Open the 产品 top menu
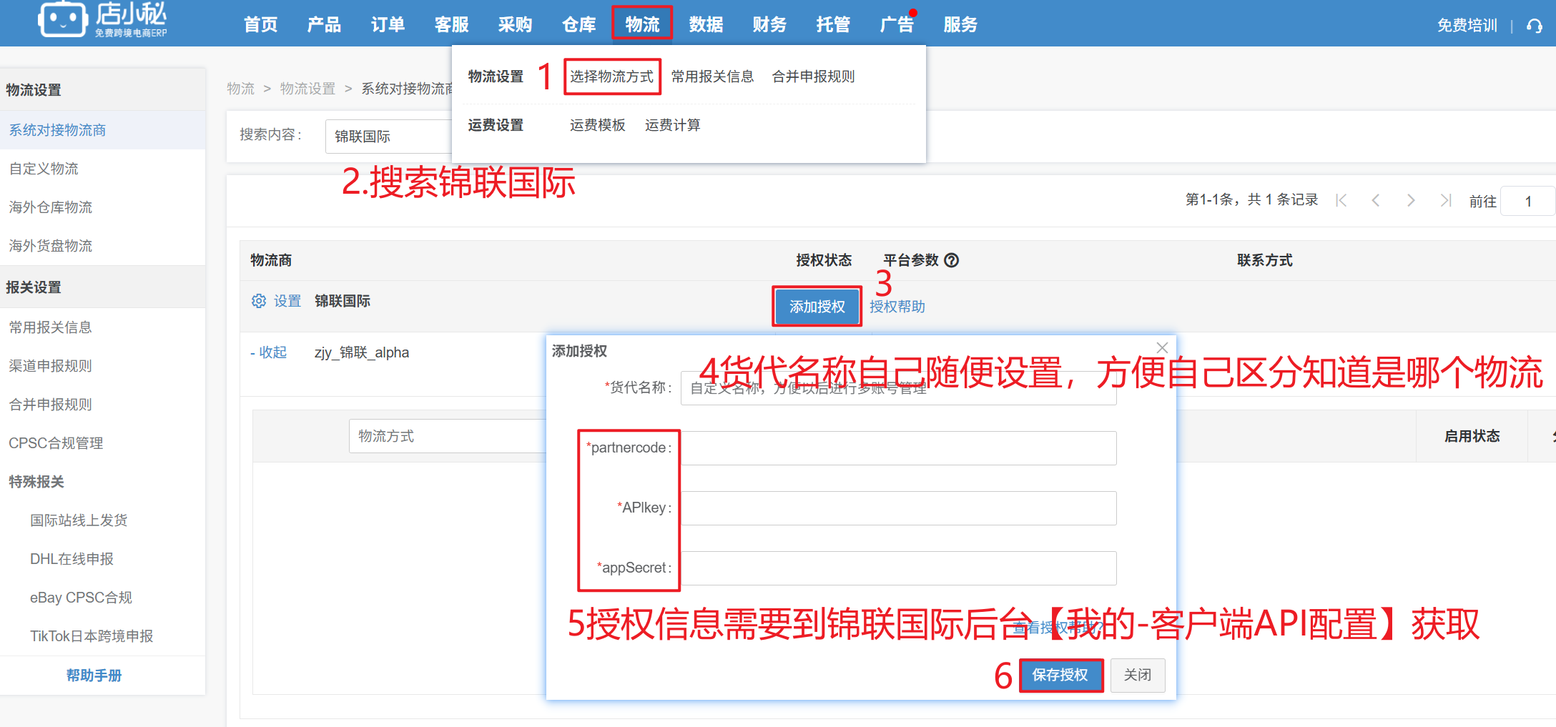 pyautogui.click(x=324, y=24)
